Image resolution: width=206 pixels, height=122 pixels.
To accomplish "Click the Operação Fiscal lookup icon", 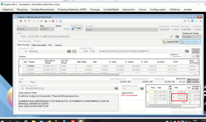I will tap(187, 51).
